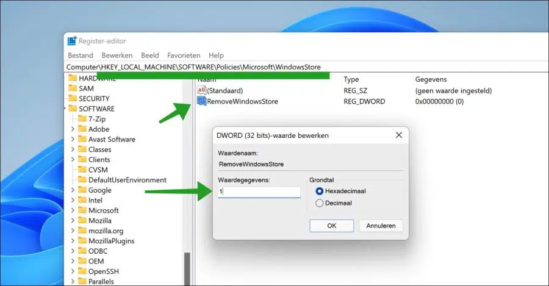Expand the OpenSSH registry key
Screen dimensions: 549x286
73,271
